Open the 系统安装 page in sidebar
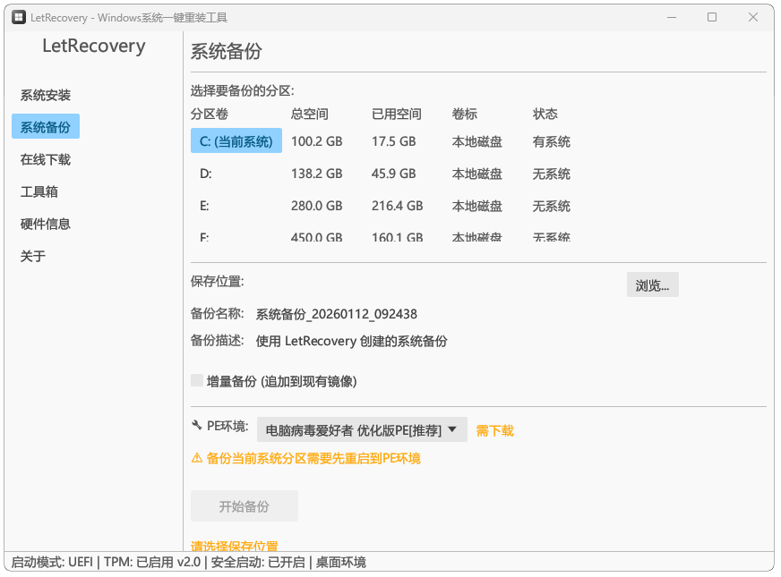The height and width of the screenshot is (577, 781). click(46, 96)
